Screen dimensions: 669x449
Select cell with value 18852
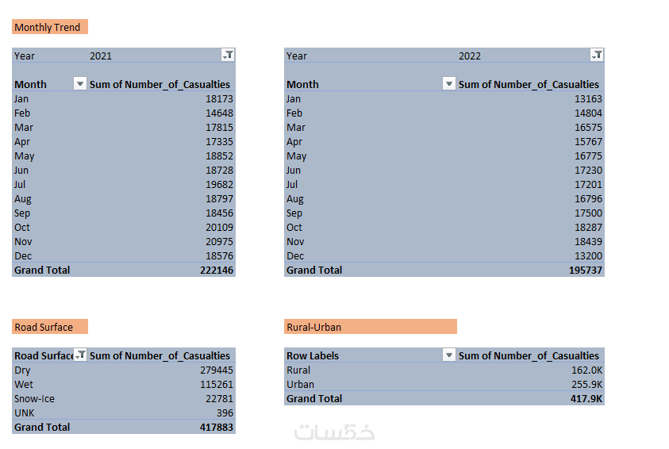pos(219,156)
